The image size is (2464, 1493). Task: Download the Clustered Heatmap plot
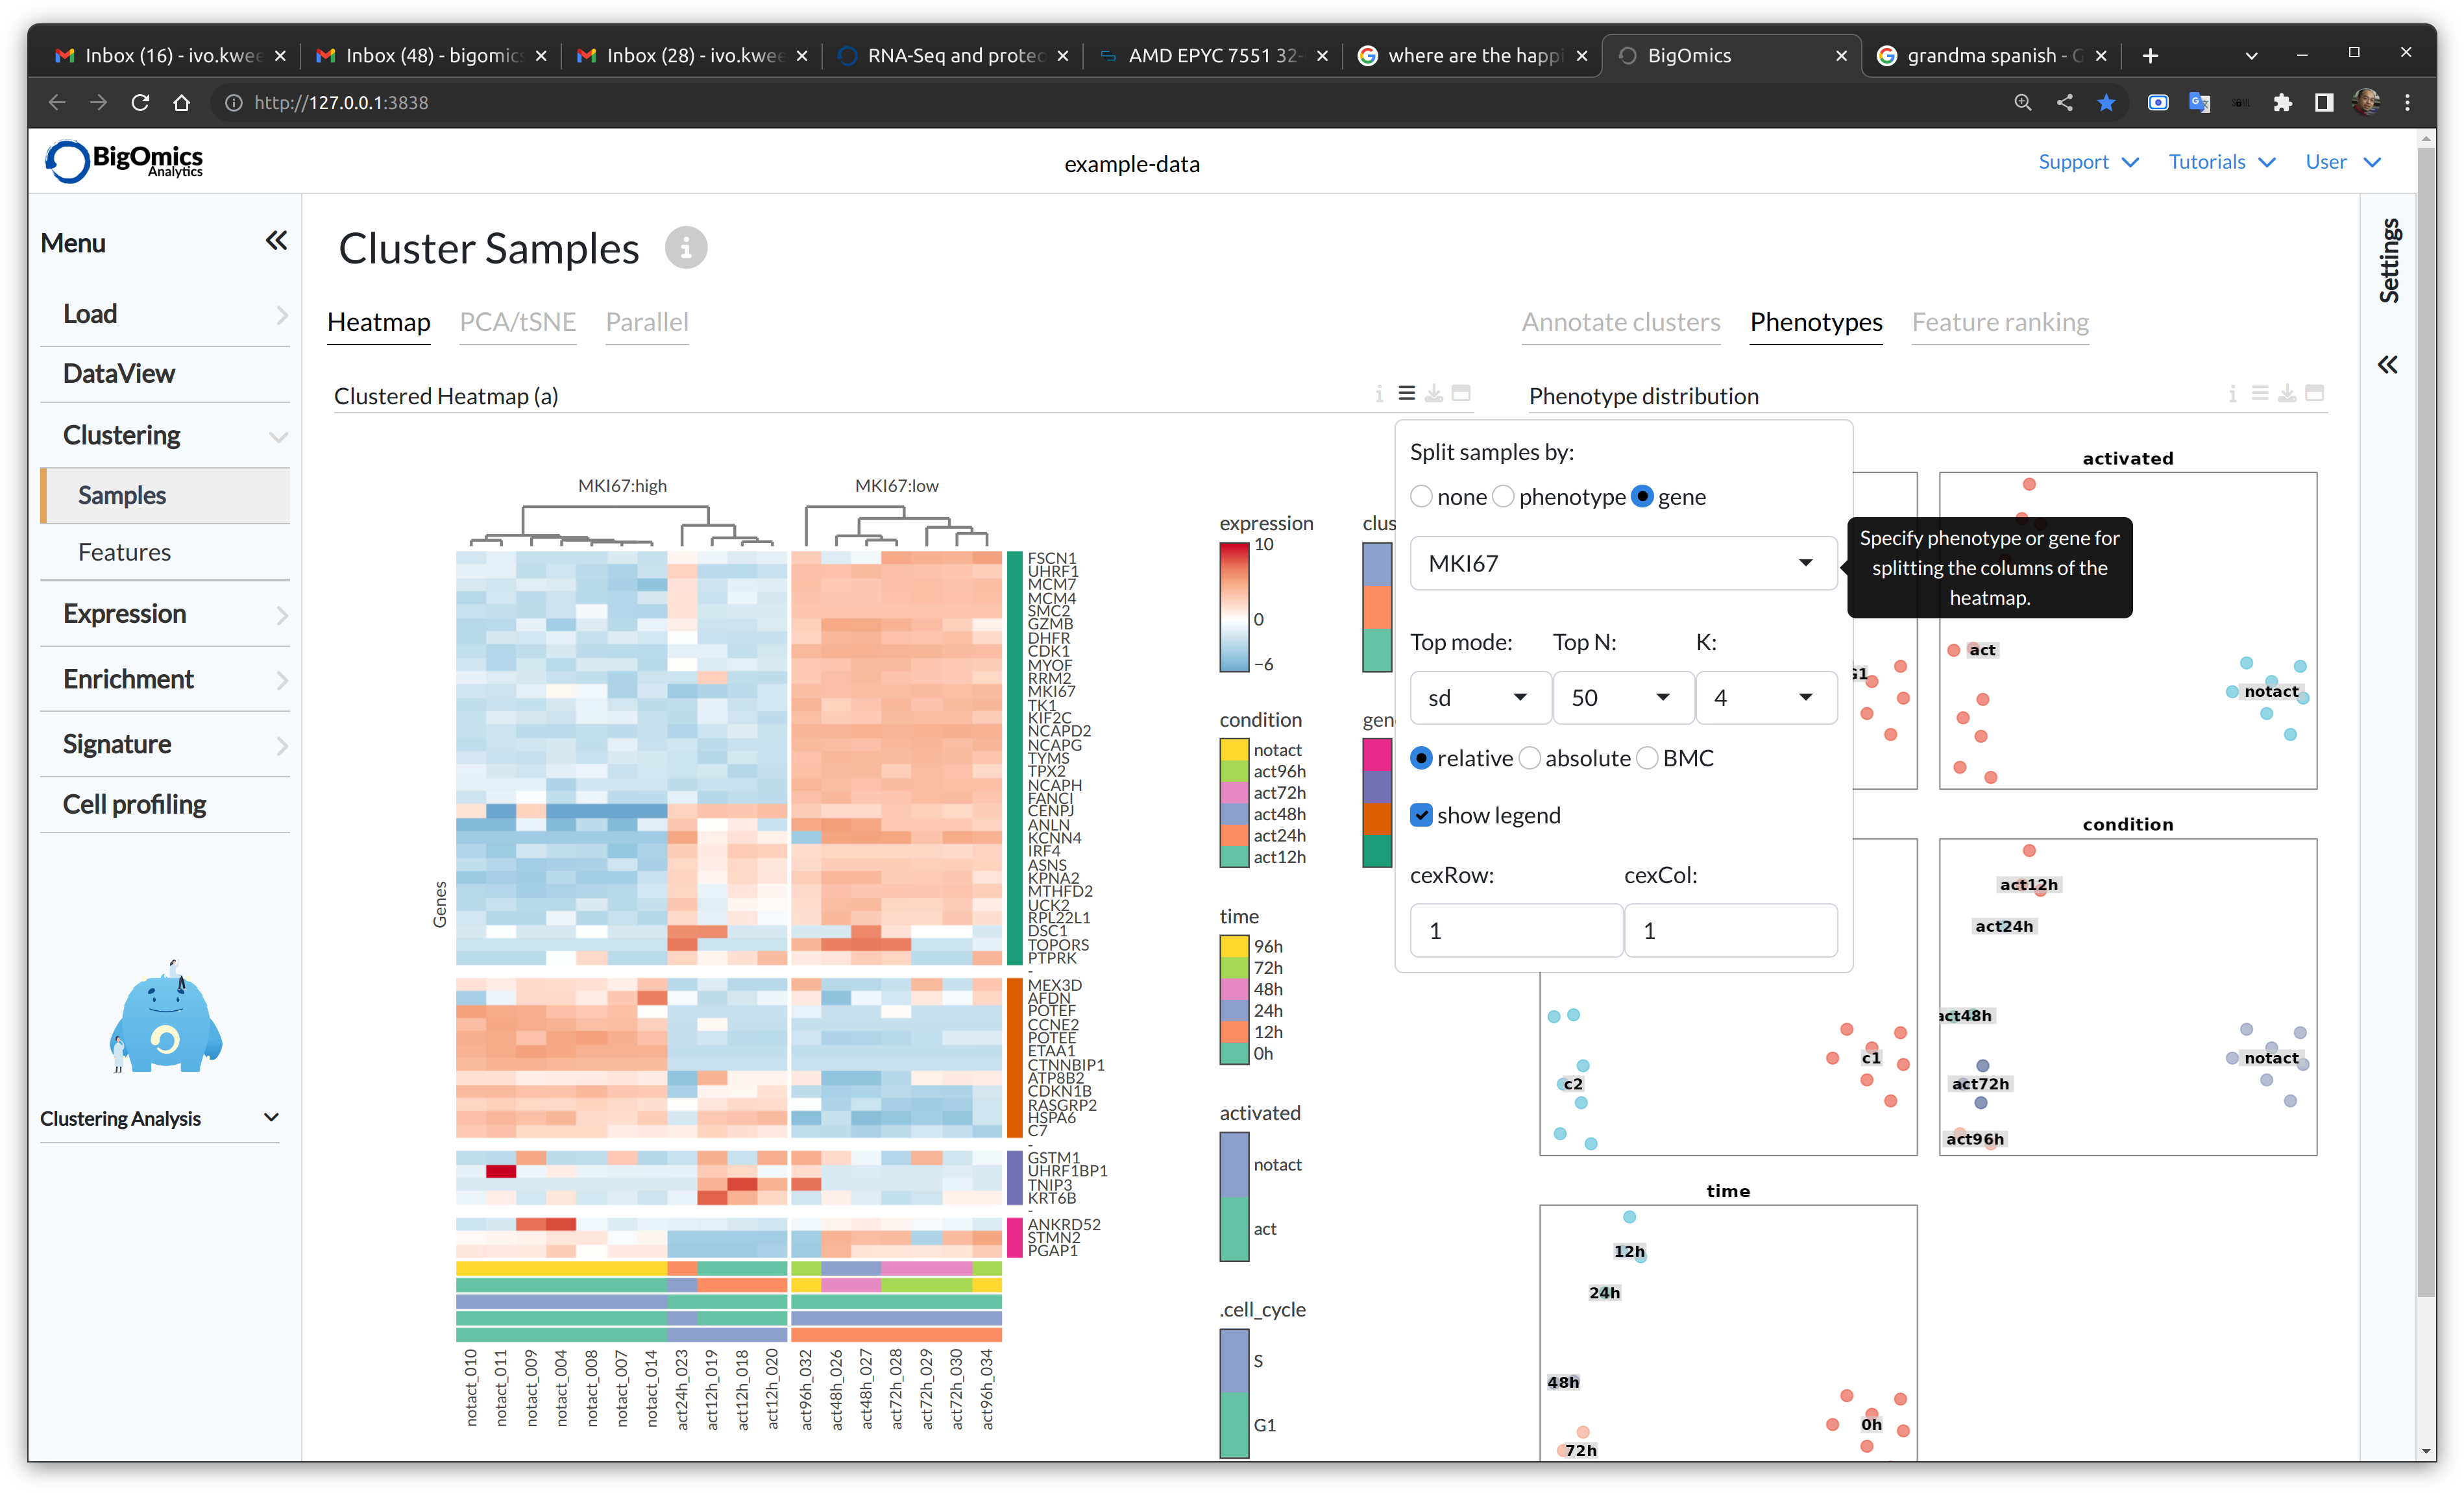pos(1433,393)
